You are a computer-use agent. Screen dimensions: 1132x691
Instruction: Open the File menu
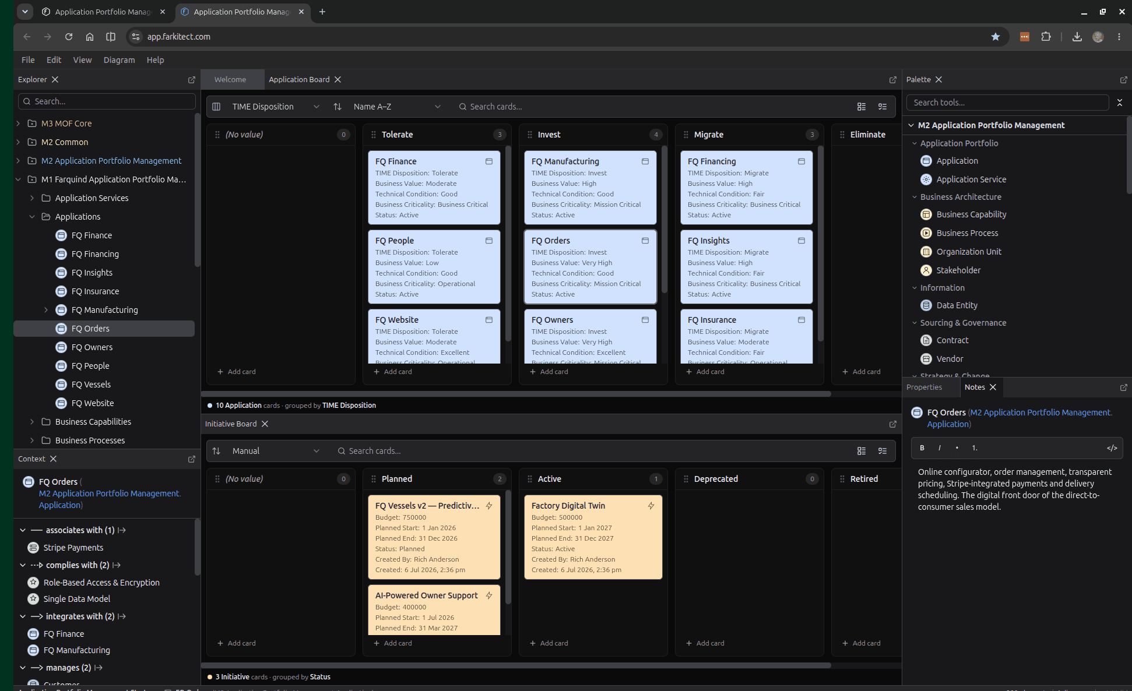click(x=28, y=60)
